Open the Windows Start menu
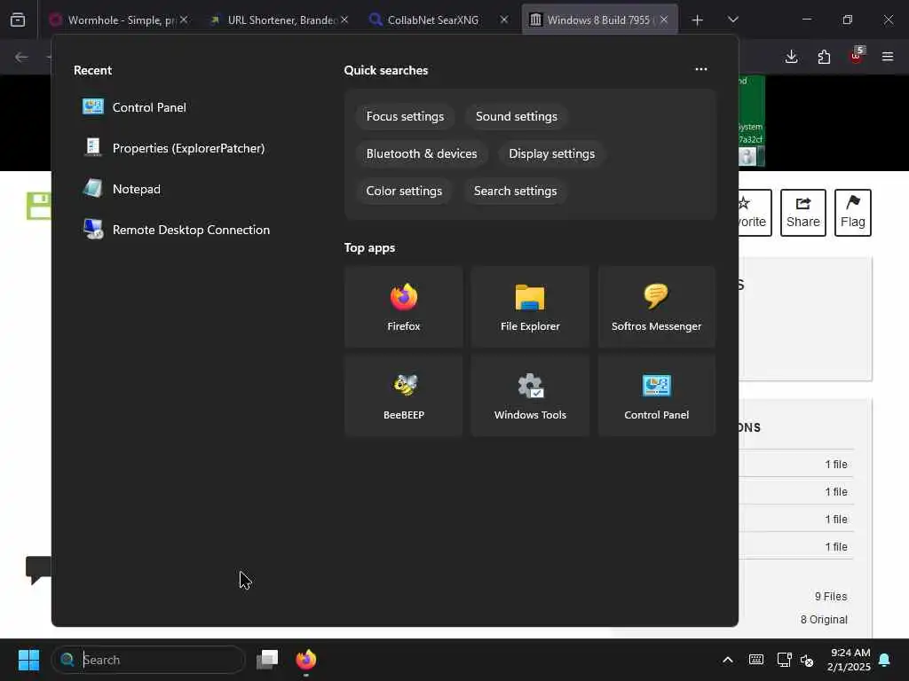This screenshot has height=681, width=909. coord(28,660)
